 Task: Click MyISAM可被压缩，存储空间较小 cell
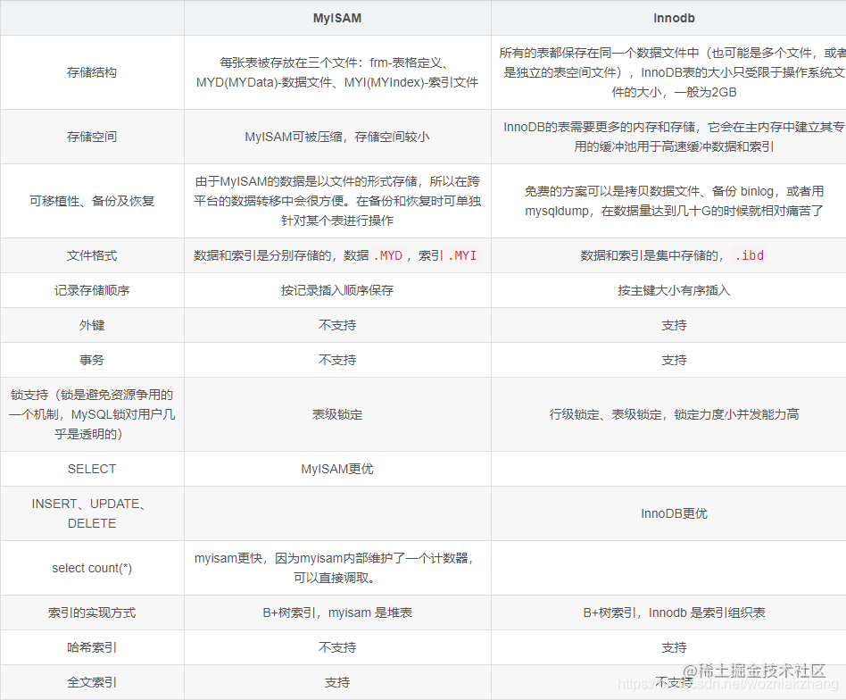click(x=337, y=137)
